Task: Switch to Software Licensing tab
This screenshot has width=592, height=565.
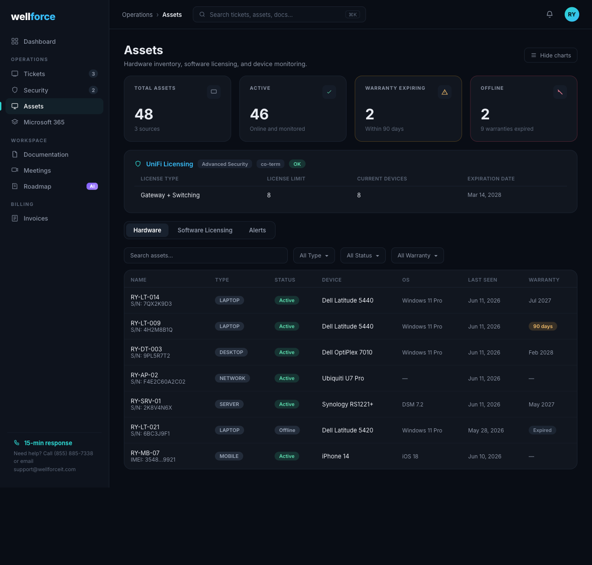Action: pos(205,230)
